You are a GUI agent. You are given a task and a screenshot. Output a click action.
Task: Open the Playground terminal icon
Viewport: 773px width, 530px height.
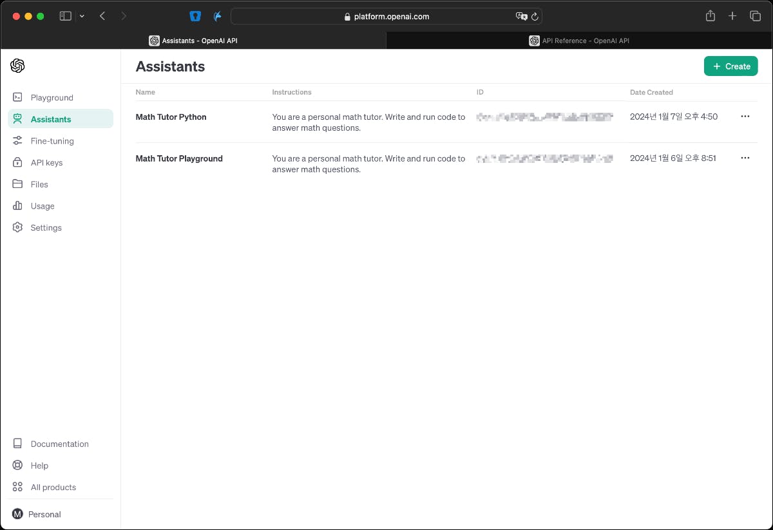17,97
